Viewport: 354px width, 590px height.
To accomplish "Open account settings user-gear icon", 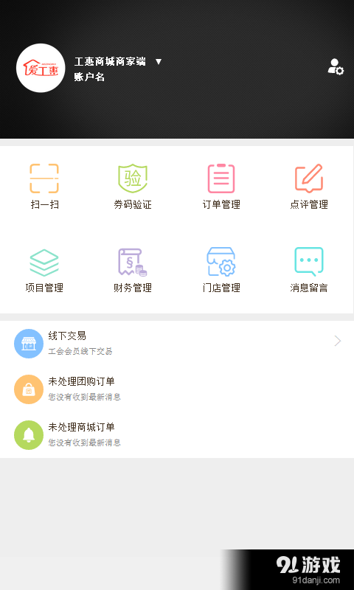I will [x=336, y=66].
